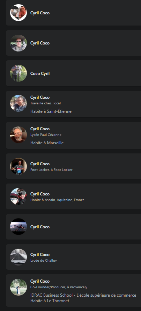Click the ski goggles profile picture

point(18,196)
